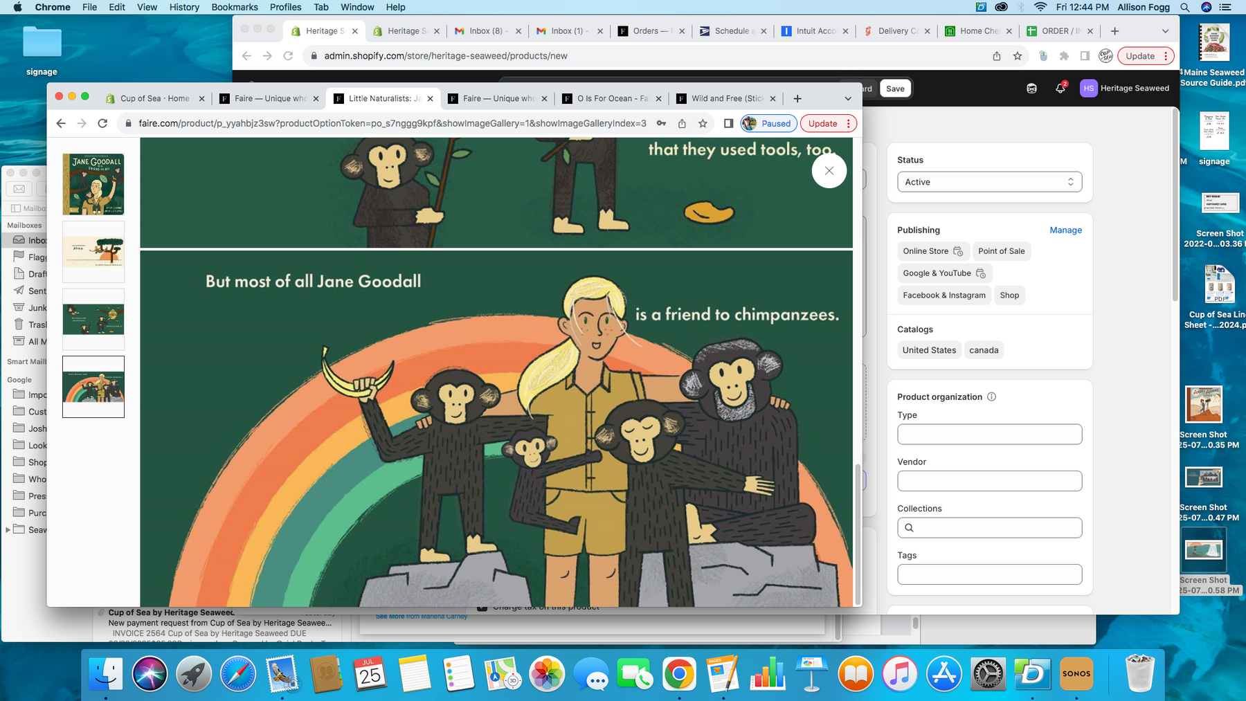Open Keynote from the Dock

(811, 673)
